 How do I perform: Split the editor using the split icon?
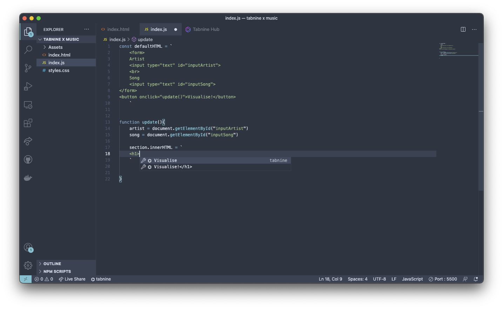coord(463,29)
